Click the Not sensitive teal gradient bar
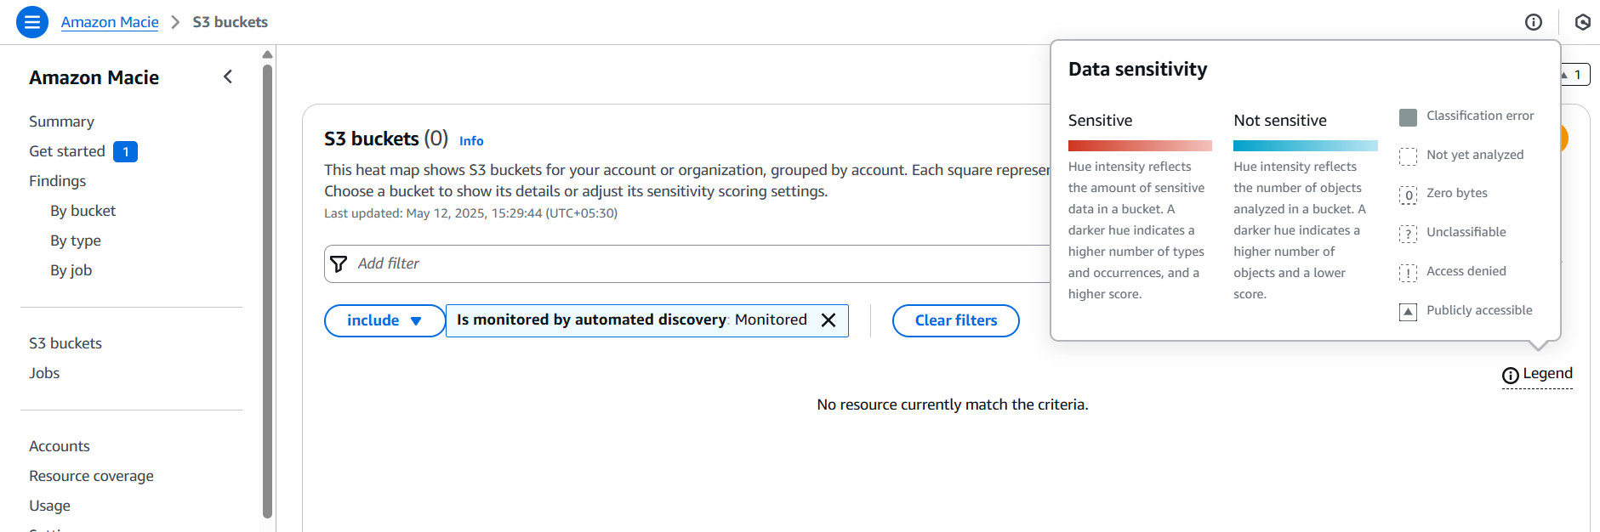1600x532 pixels. point(1305,145)
